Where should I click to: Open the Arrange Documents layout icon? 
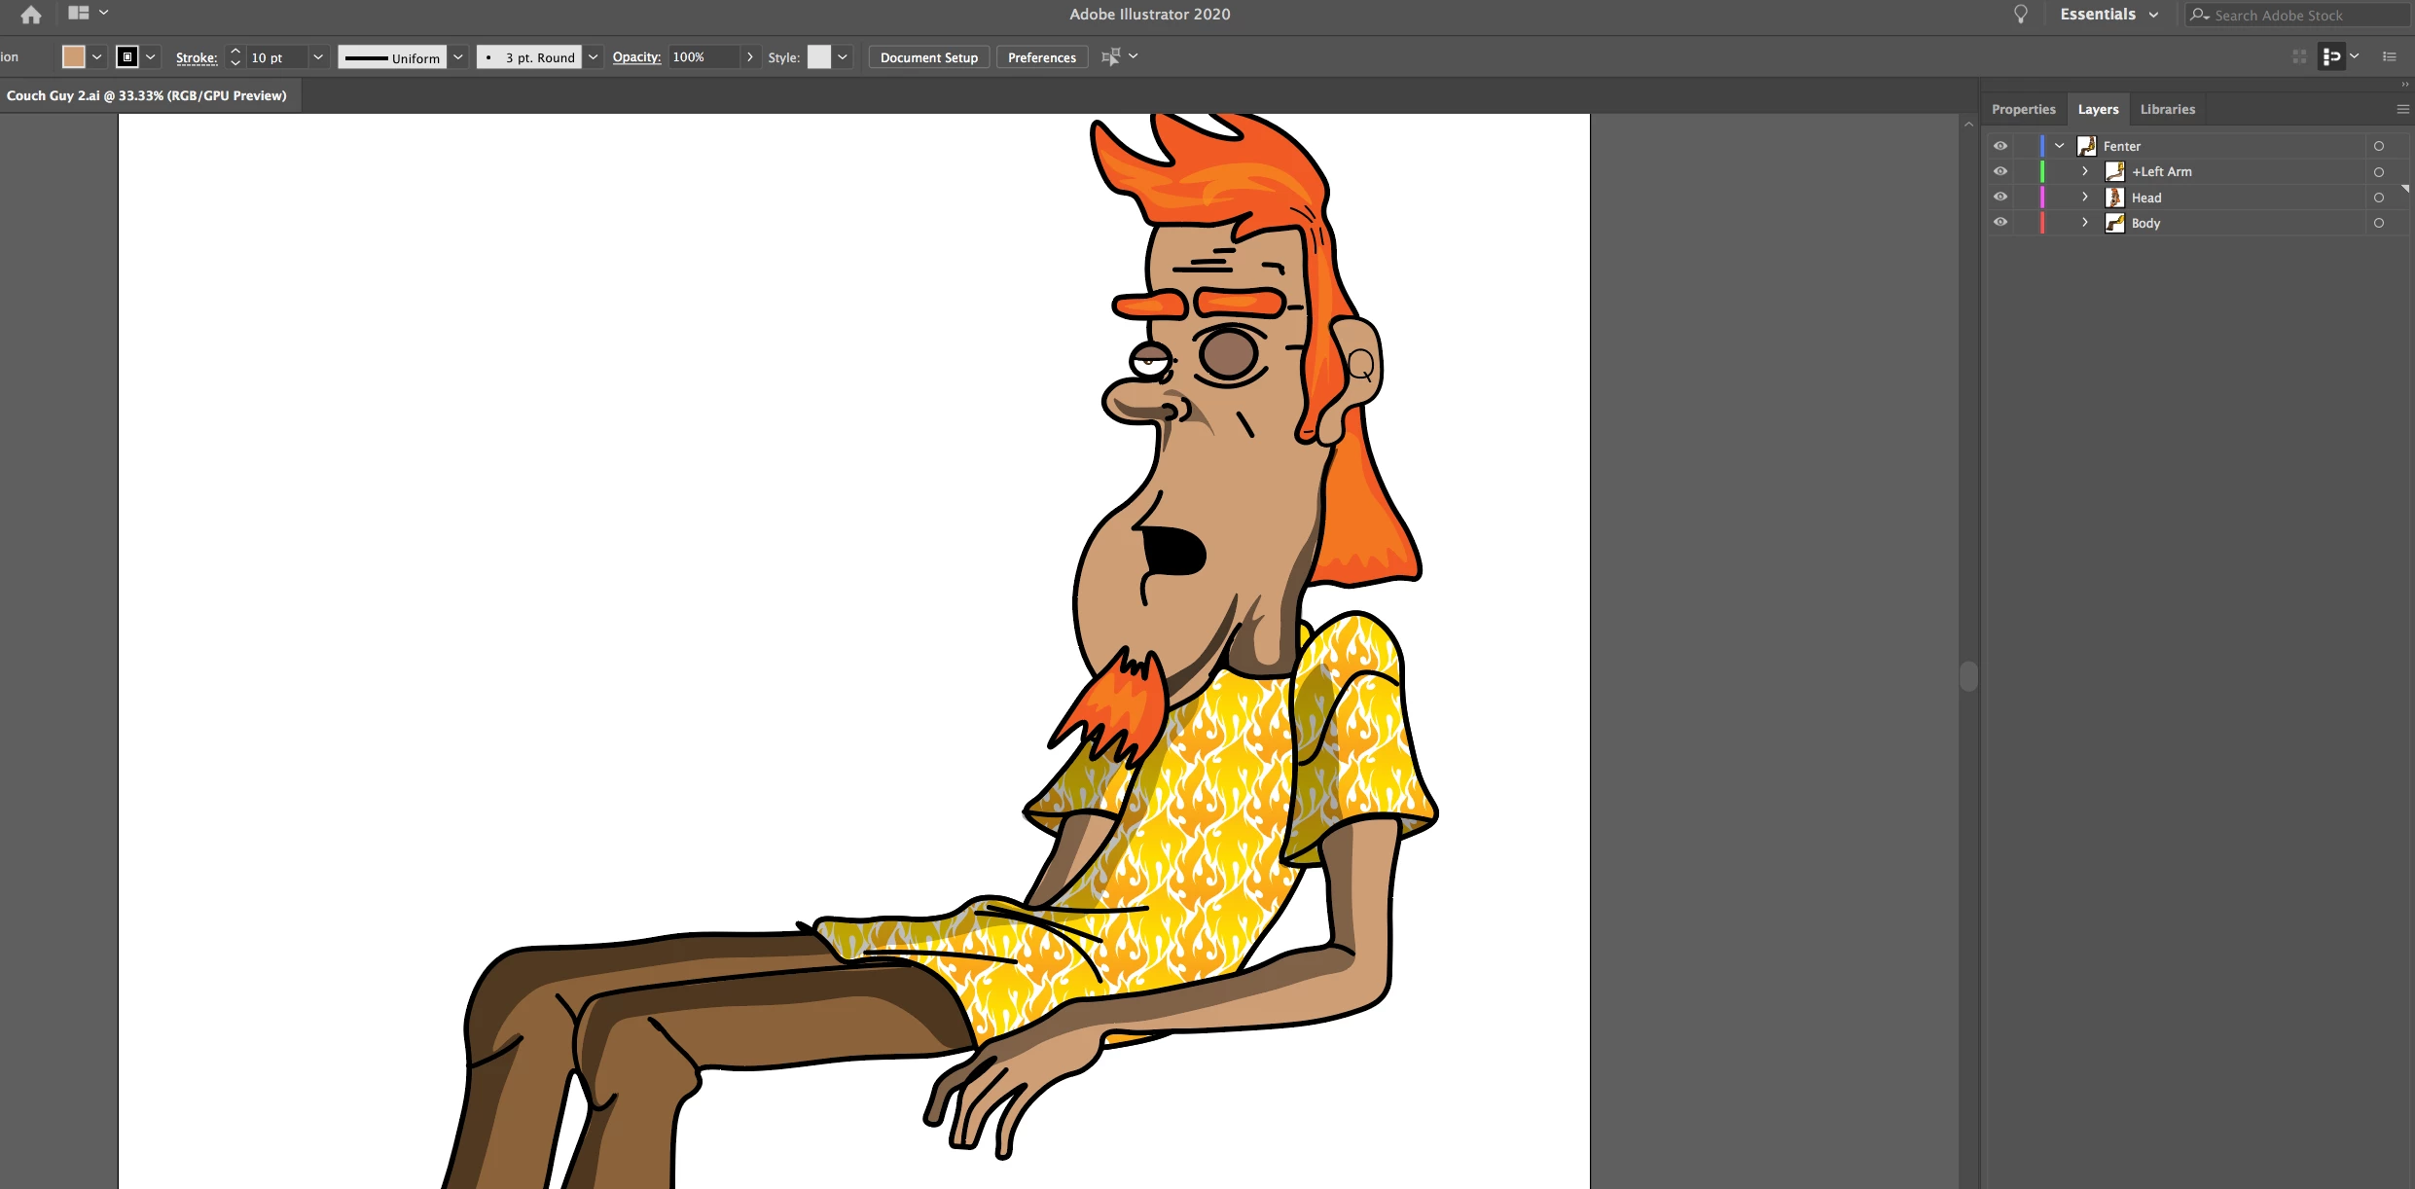pyautogui.click(x=79, y=14)
